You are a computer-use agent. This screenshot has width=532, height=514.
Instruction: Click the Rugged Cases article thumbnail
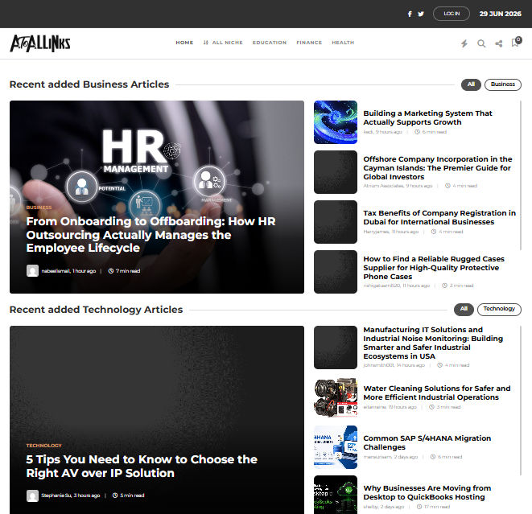[x=335, y=272]
